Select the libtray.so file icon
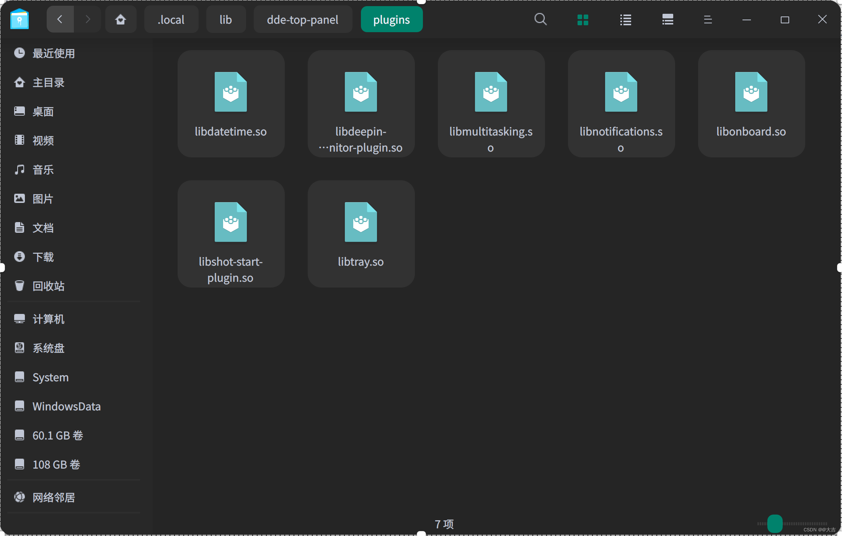Image resolution: width=842 pixels, height=536 pixels. 361,234
